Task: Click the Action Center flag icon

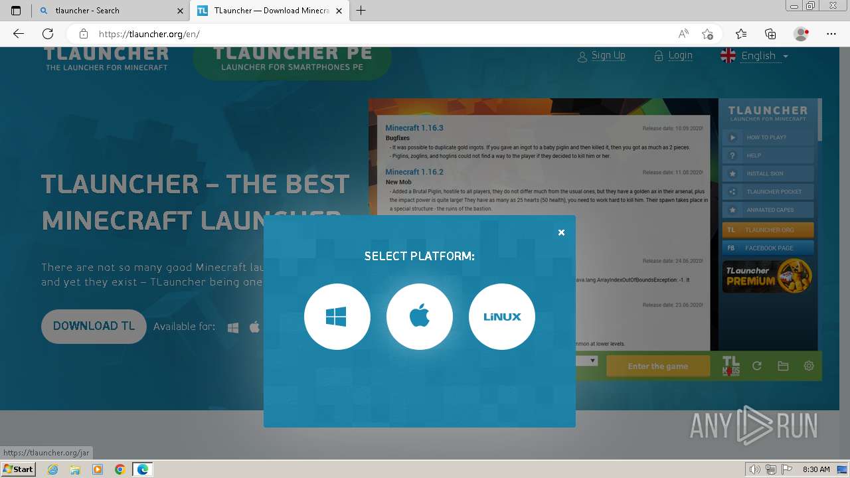Action: [x=786, y=469]
